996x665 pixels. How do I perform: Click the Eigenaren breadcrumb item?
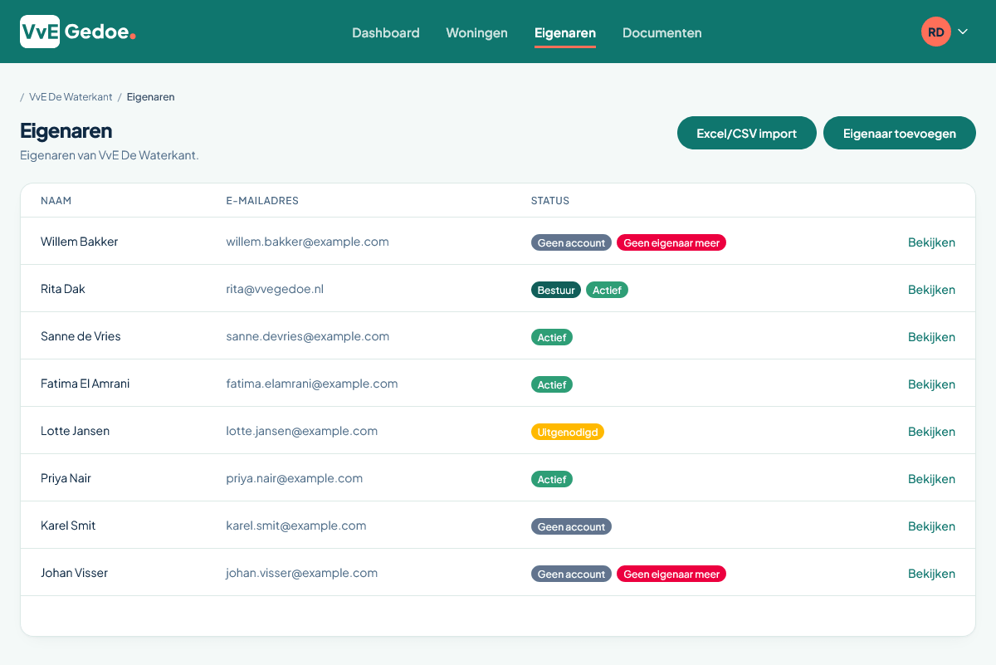(151, 97)
